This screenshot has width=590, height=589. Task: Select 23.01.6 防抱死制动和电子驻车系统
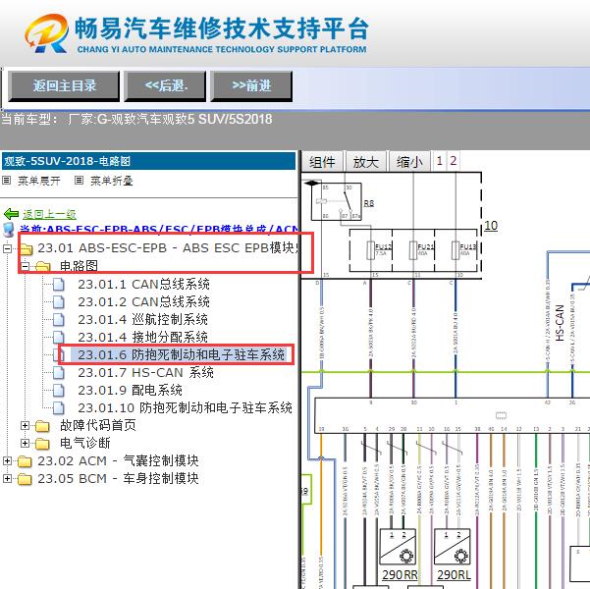182,355
